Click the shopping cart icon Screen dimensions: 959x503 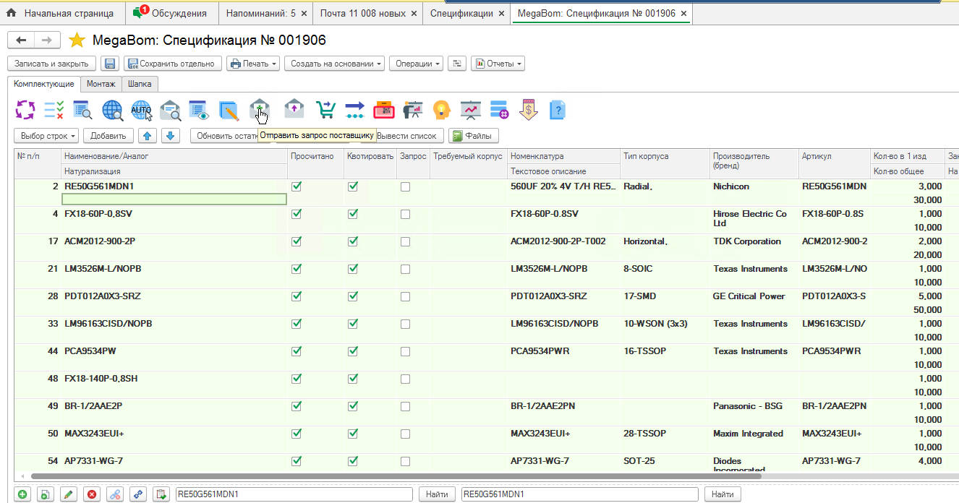325,110
